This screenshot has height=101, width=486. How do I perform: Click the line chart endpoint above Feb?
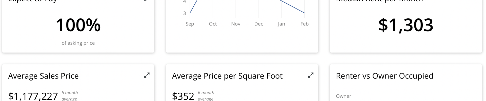pyautogui.click(x=305, y=13)
